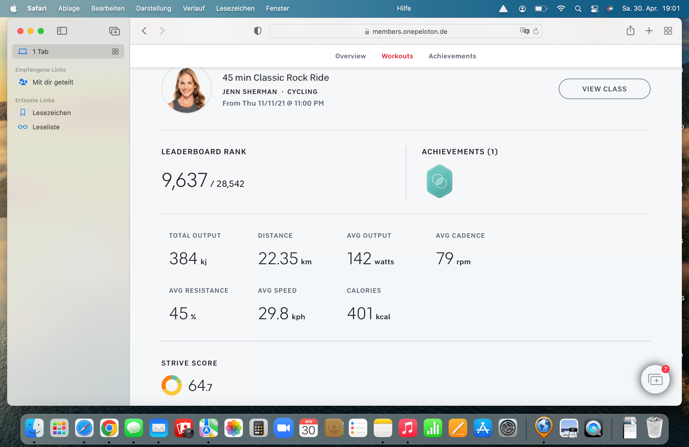Switch to the Achievements tab
The width and height of the screenshot is (689, 447).
pyautogui.click(x=452, y=56)
